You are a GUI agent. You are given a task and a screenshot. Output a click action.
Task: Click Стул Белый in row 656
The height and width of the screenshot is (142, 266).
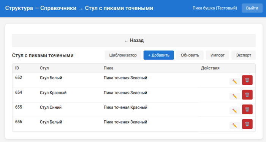coord(51,122)
